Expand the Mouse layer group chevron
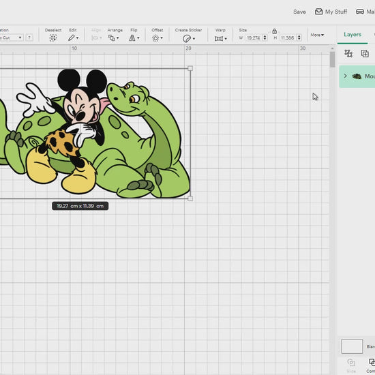The height and width of the screenshot is (375, 375). point(346,76)
